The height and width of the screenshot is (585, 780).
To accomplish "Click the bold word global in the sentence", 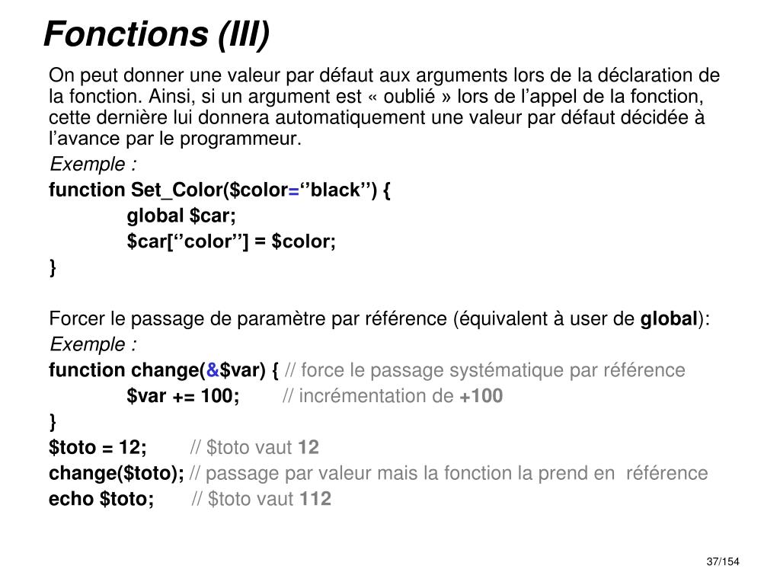I will click(x=669, y=319).
